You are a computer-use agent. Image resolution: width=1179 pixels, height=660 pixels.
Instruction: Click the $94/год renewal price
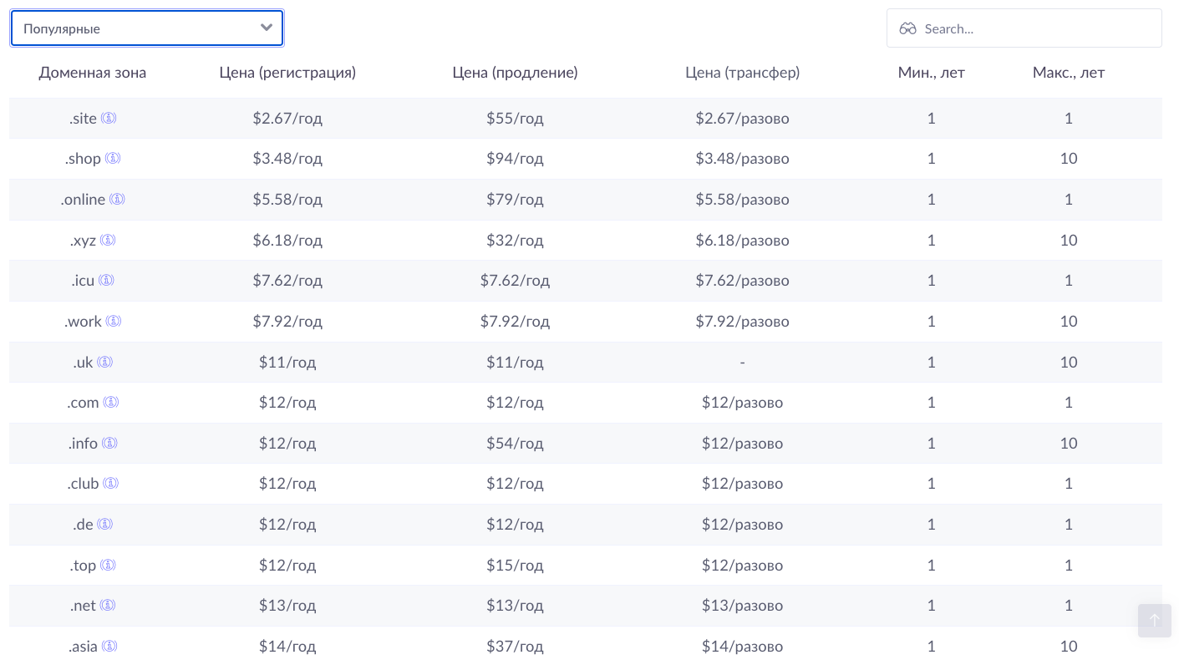[515, 159]
